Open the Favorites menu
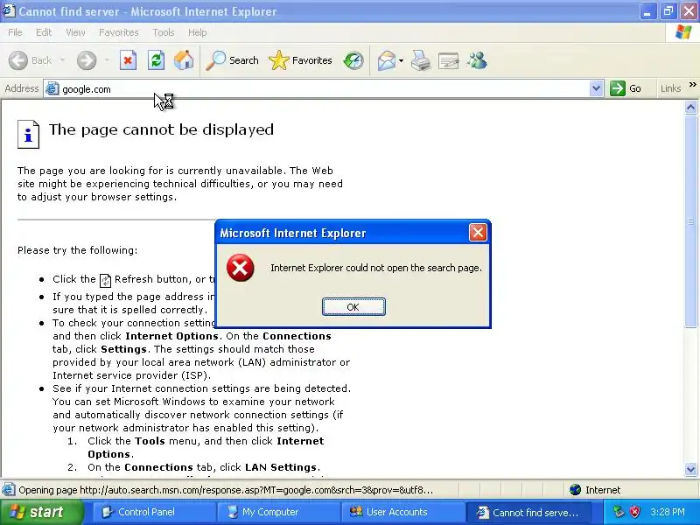The image size is (700, 525). 119,32
